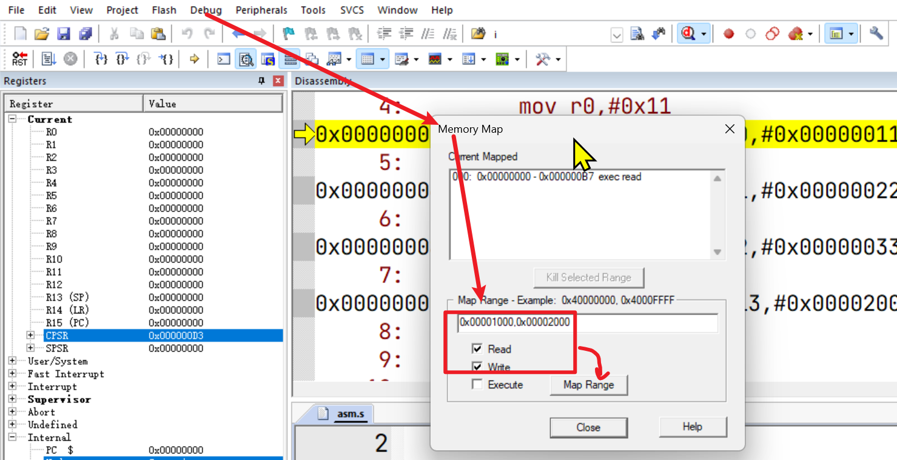Insert a breakpoint with the red dot icon
This screenshot has height=460, width=897.
pyautogui.click(x=729, y=34)
